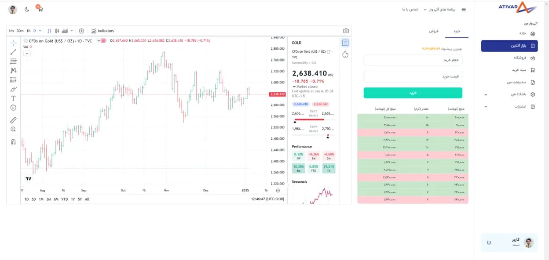Screen dimensions: 549x260
Task: Enable the magnet snap mode
Action: tap(13, 142)
